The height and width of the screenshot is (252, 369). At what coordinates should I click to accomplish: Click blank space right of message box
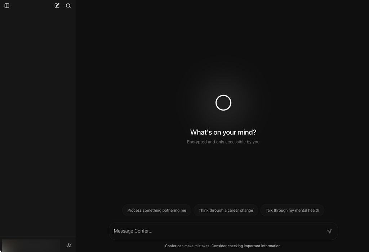pyautogui.click(x=353, y=231)
